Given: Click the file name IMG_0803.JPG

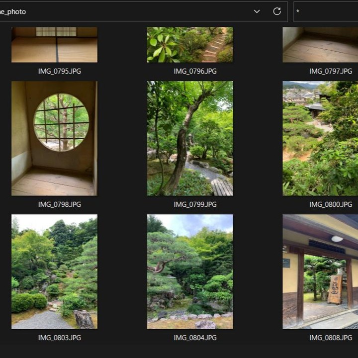Looking at the screenshot, I should pos(60,338).
